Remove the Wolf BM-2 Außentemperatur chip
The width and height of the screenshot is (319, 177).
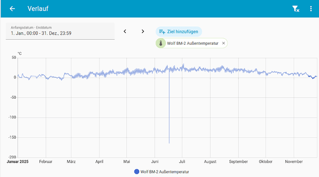coord(223,43)
